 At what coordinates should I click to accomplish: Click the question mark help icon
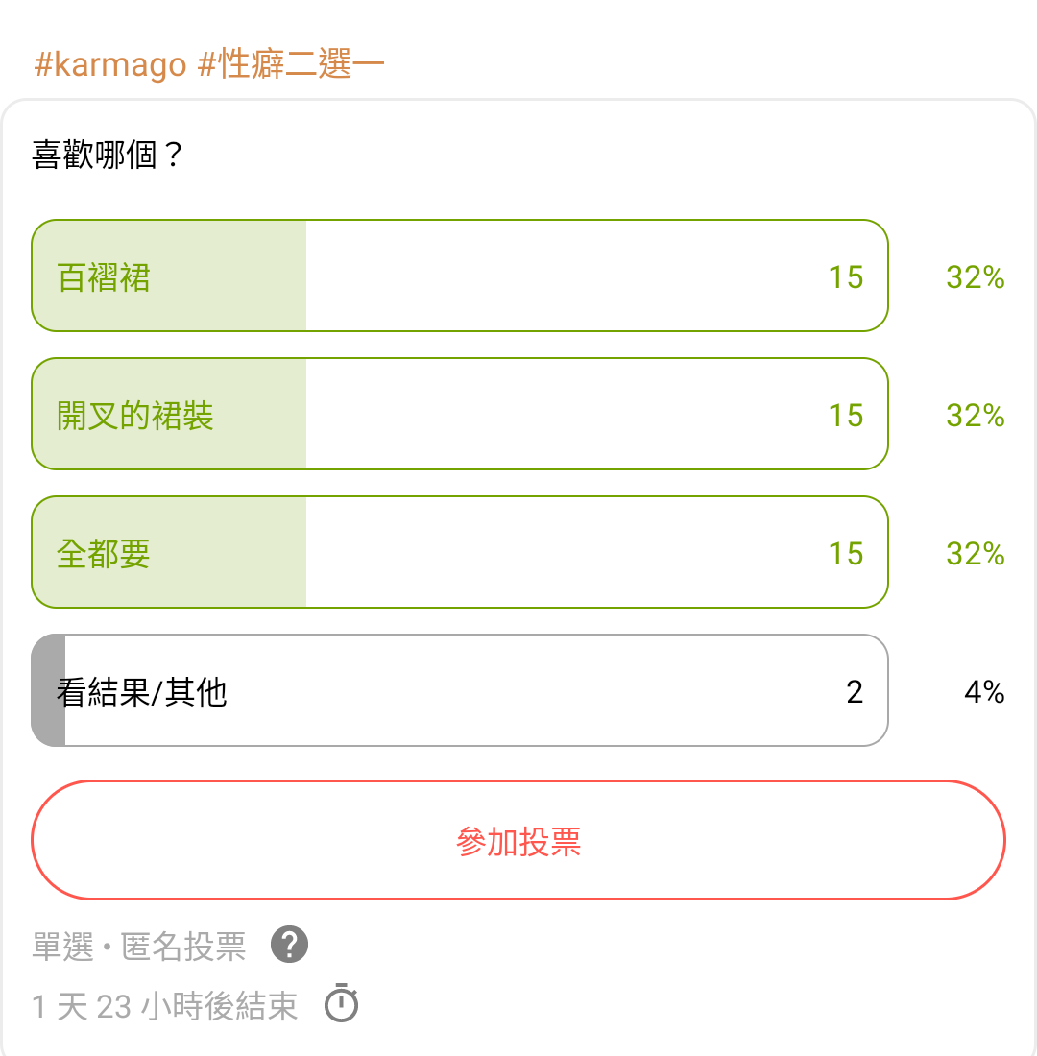pyautogui.click(x=289, y=945)
